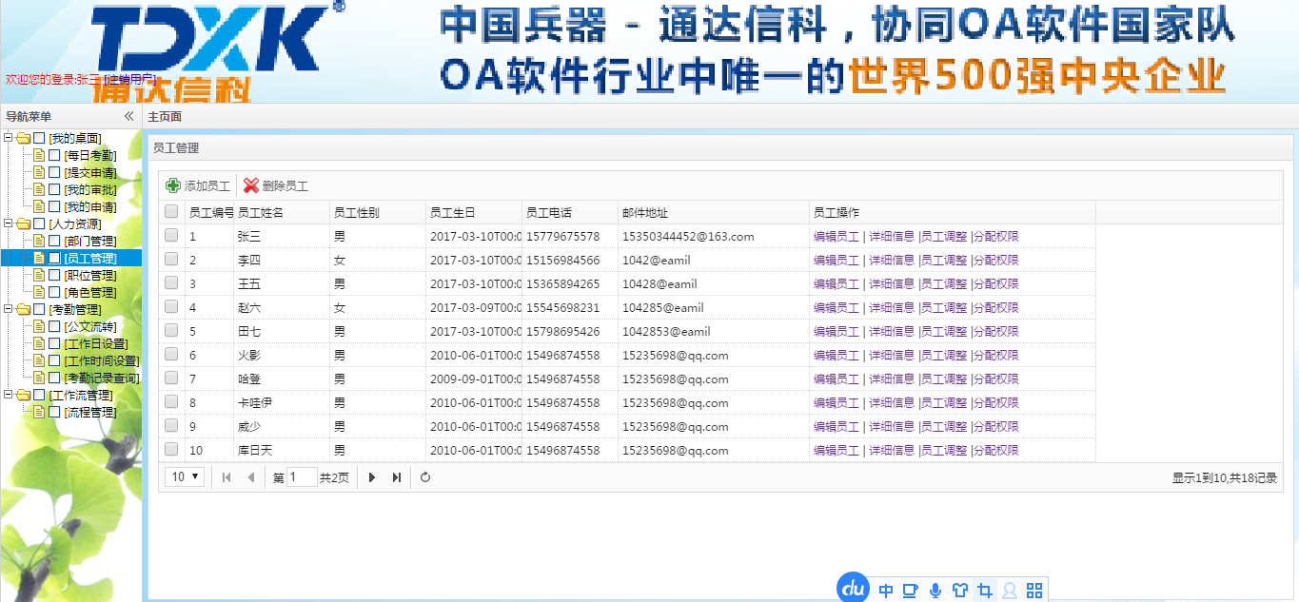The height and width of the screenshot is (602, 1299).
Task: Select 角色管理 in the navigation tree
Action: (90, 293)
